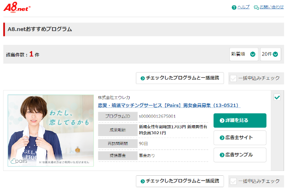286x191 pixels.
Task: Open the お問い合わせ link
Action: click(x=272, y=7)
